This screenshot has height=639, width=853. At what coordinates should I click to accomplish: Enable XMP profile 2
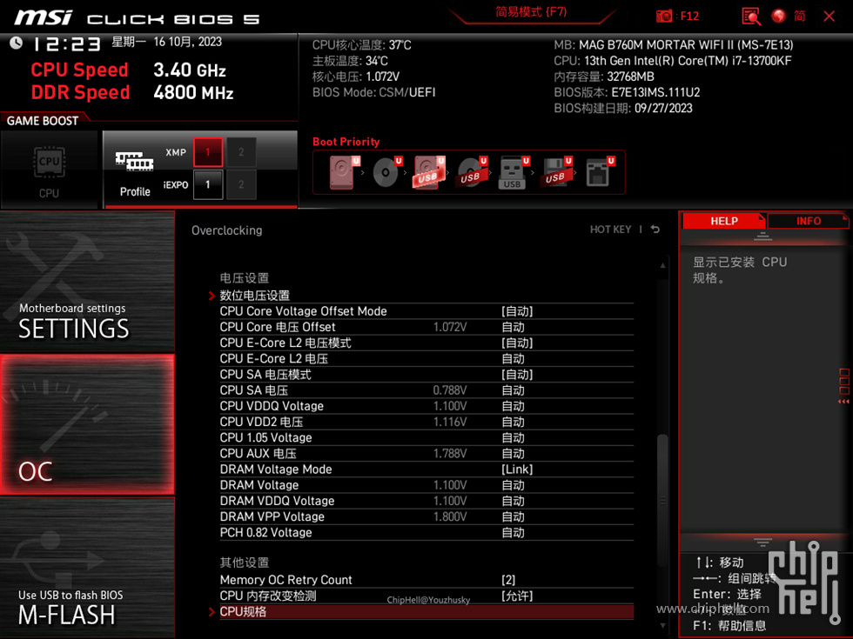coord(241,152)
